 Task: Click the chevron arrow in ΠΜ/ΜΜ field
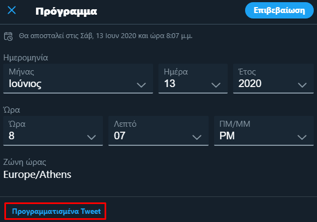[x=302, y=137]
